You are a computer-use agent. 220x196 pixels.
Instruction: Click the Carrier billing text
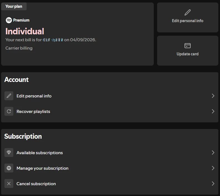19,48
